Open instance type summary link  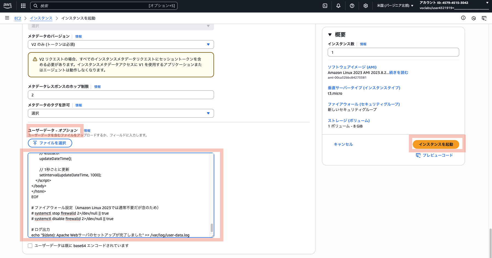(364, 88)
